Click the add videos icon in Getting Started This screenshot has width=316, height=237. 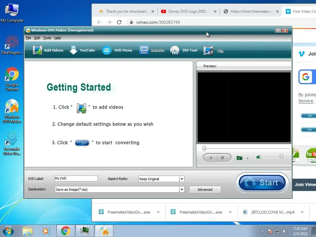click(81, 108)
